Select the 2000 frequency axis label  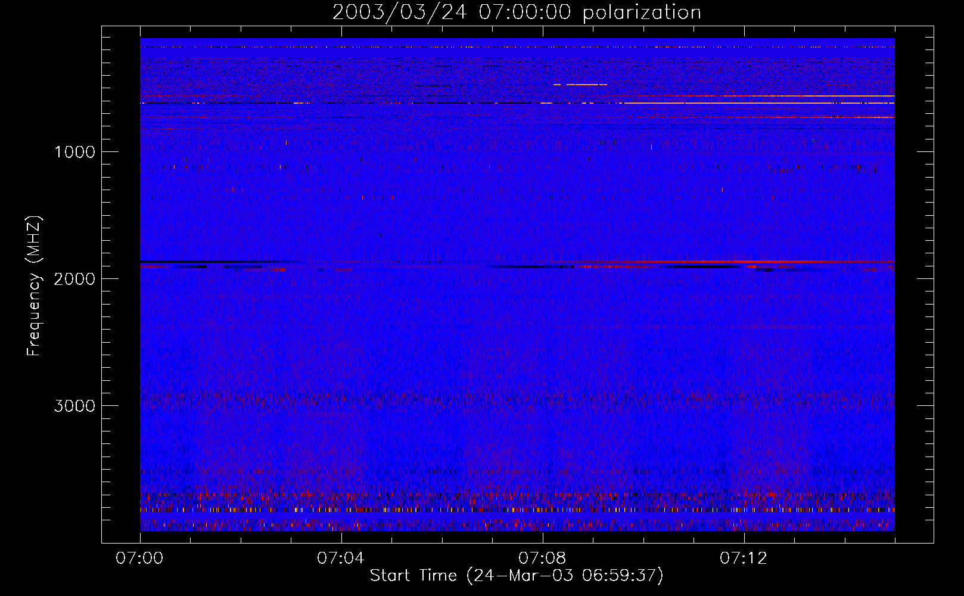[74, 279]
